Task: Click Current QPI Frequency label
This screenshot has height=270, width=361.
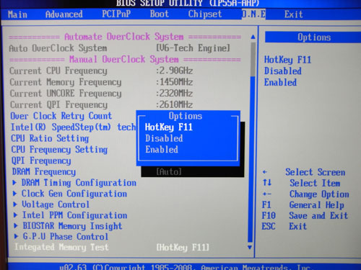Action: coord(59,104)
